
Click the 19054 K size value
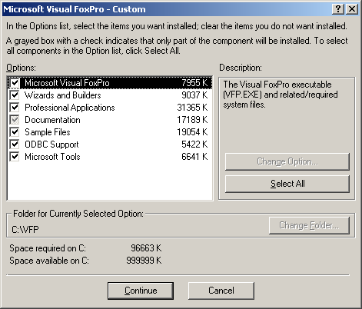[x=192, y=132]
